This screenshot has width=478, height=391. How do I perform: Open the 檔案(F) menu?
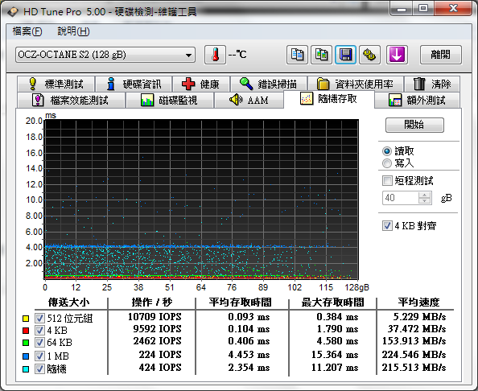click(27, 31)
